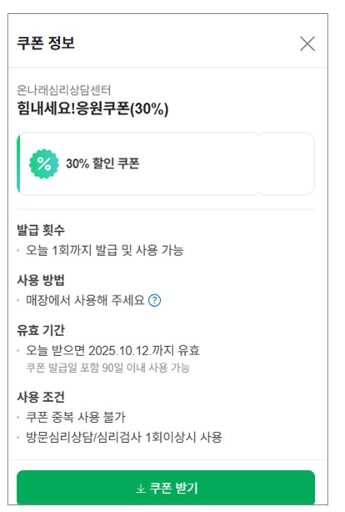This screenshot has height=512, width=345.
Task: Click the 방문심리상담/심리검사 1회이상시 사용 condition
Action: click(x=124, y=437)
